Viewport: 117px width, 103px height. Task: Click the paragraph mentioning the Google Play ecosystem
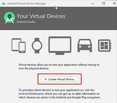(x=60, y=94)
